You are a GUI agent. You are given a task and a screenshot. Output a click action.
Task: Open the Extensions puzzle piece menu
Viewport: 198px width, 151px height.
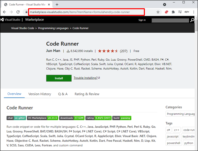click(173, 12)
